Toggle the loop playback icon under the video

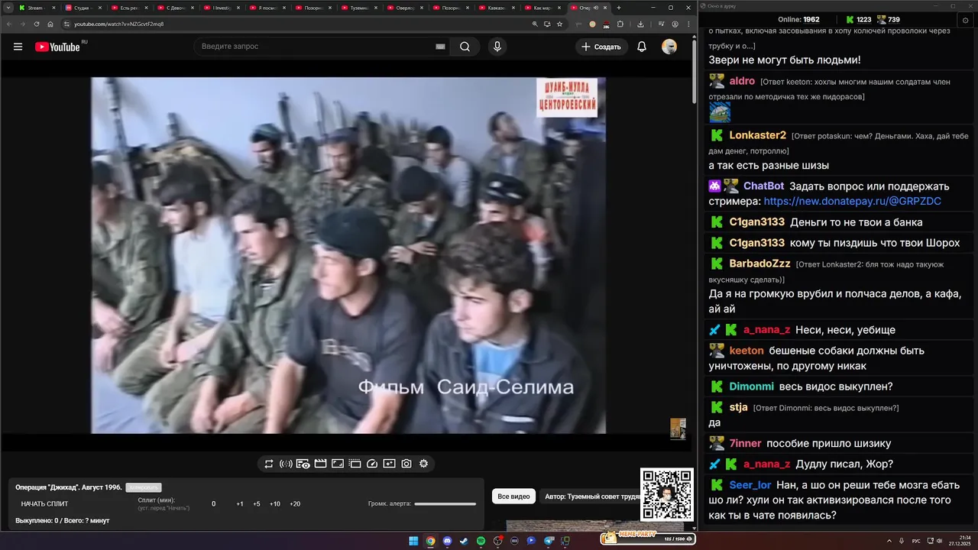(x=269, y=464)
